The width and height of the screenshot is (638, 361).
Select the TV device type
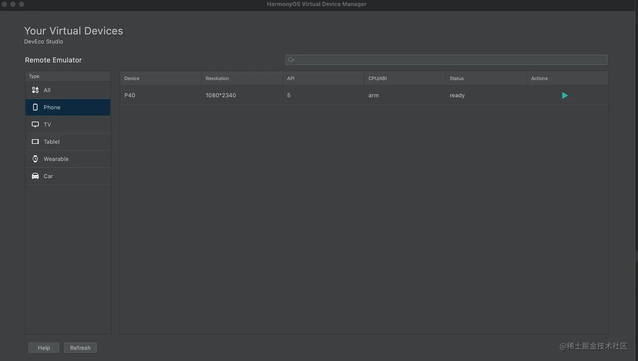tap(68, 125)
